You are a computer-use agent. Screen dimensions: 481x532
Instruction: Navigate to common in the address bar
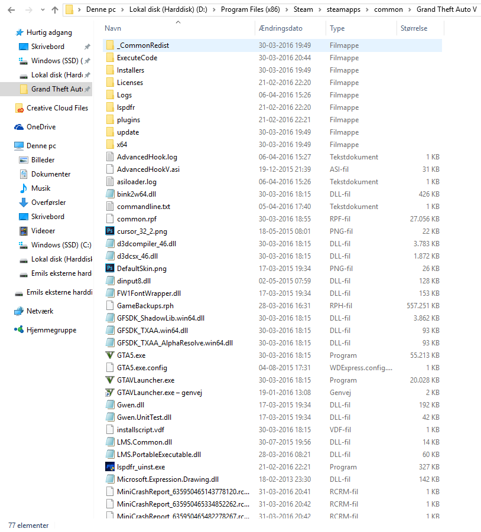click(388, 9)
